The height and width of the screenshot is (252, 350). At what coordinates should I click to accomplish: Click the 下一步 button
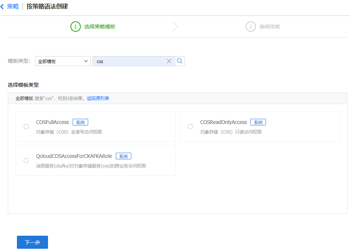[x=32, y=242]
